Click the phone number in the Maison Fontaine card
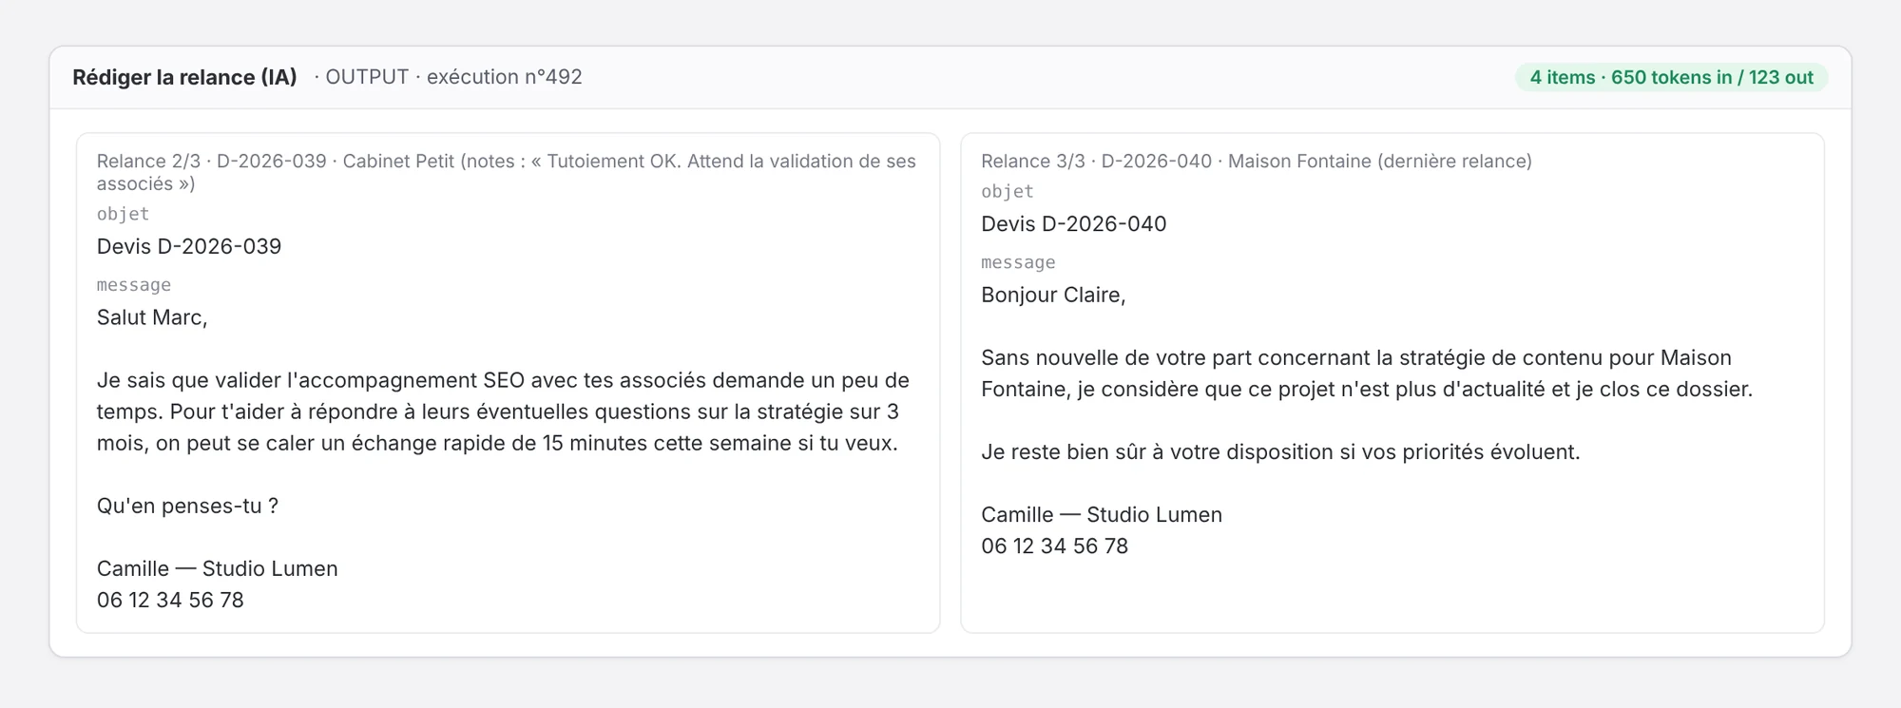 click(x=1055, y=545)
